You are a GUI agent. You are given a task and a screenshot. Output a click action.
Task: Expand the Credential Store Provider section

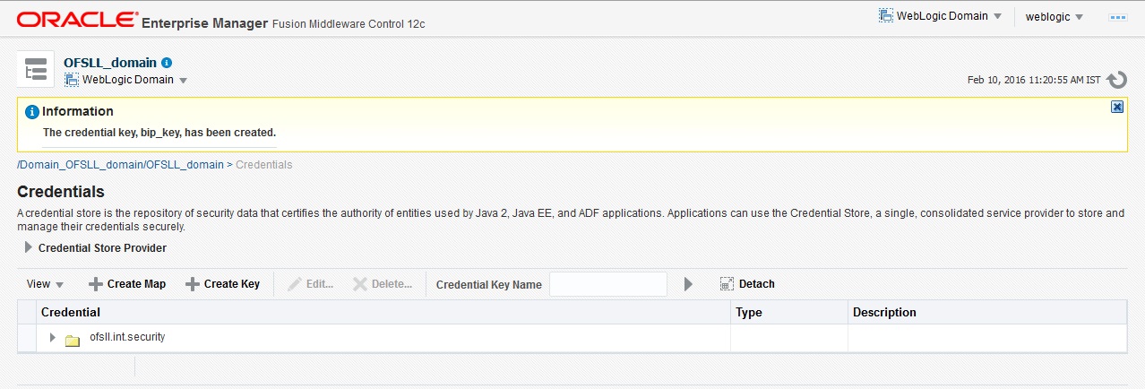[x=29, y=247]
